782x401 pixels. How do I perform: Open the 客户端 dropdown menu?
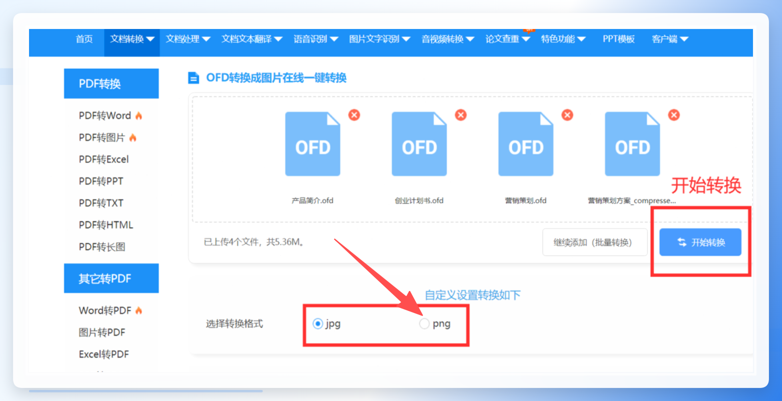tap(670, 39)
